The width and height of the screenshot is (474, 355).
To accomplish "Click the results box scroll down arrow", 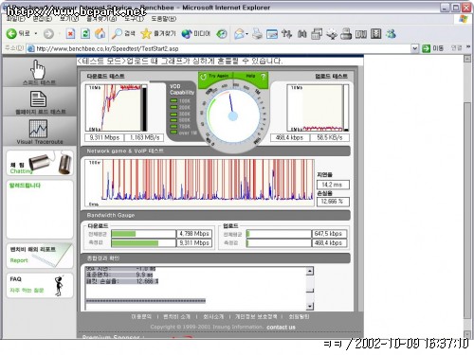I will tap(310, 306).
